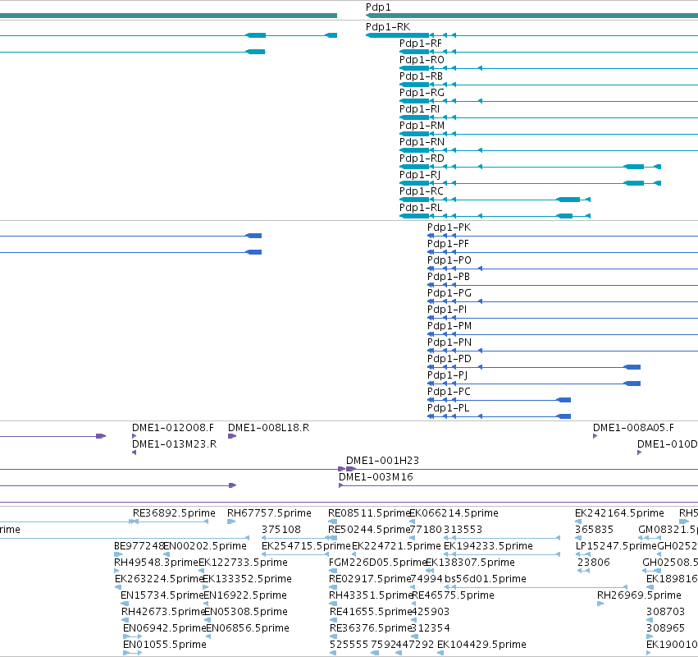698x657 pixels.
Task: Open the FGM226D05.5prime EST label
Action: (377, 563)
